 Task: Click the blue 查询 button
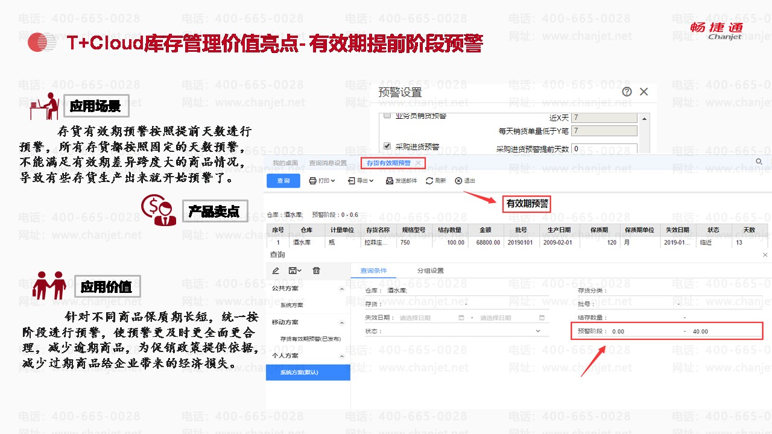pyautogui.click(x=283, y=180)
